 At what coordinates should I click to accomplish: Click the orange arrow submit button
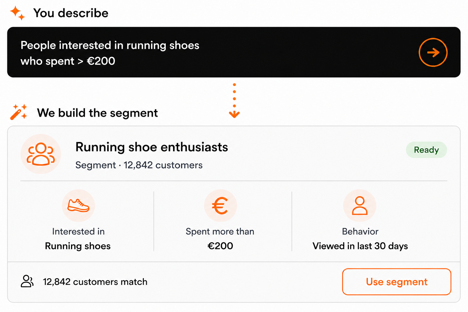[x=433, y=52]
